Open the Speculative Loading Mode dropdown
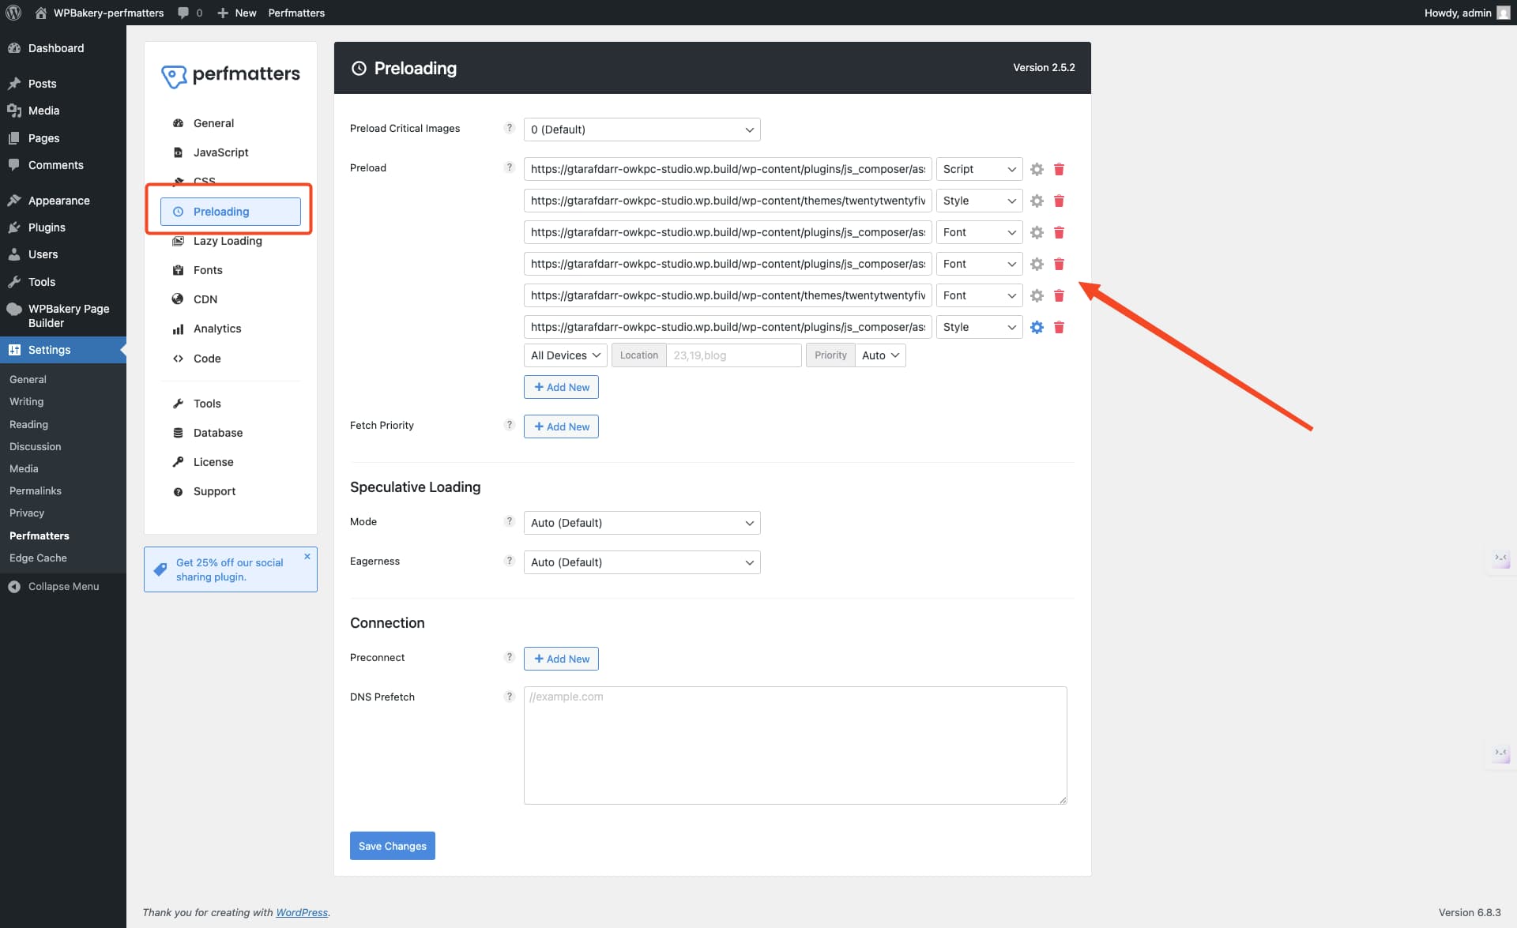Image resolution: width=1517 pixels, height=928 pixels. (x=642, y=522)
